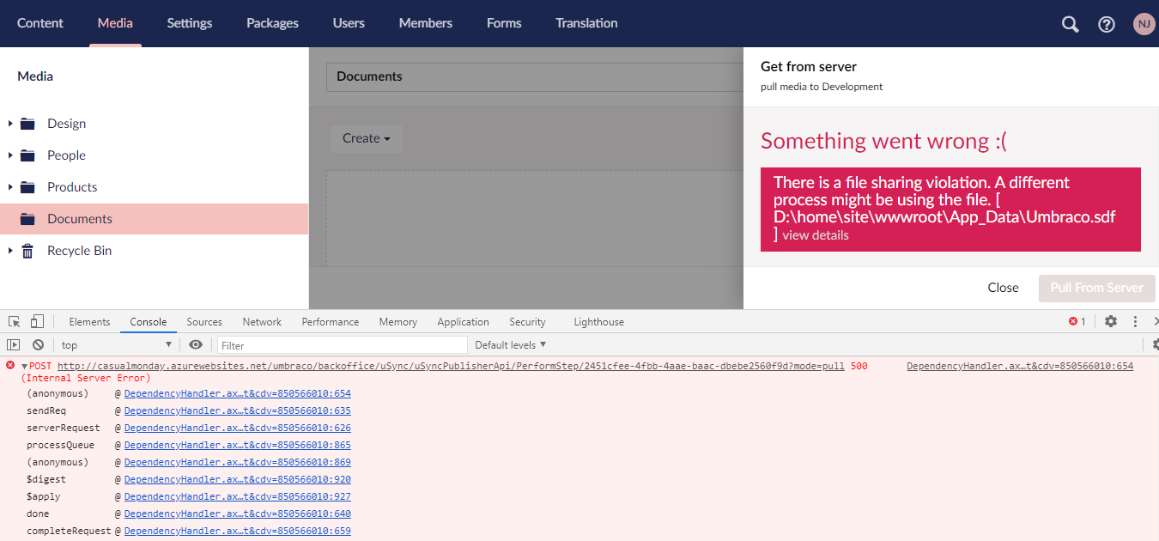
Task: Open the processQueue stack frame link
Action: click(x=238, y=445)
